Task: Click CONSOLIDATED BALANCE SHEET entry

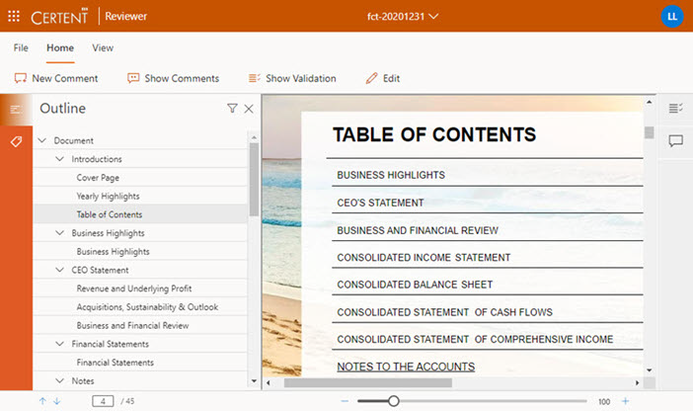Action: (x=415, y=285)
